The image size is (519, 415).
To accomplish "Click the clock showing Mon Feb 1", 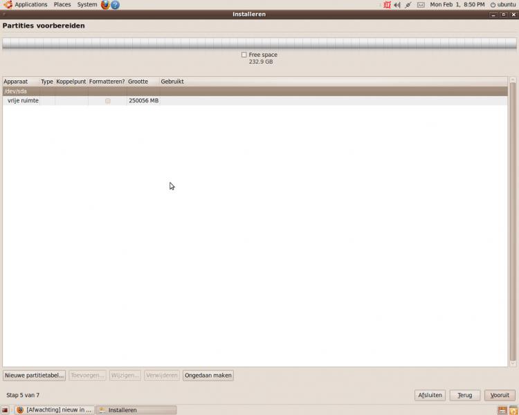I will (x=457, y=5).
